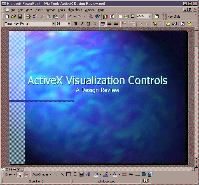Toggle bulleted list
Viewport: 199px width, 185px height.
click(x=124, y=24)
